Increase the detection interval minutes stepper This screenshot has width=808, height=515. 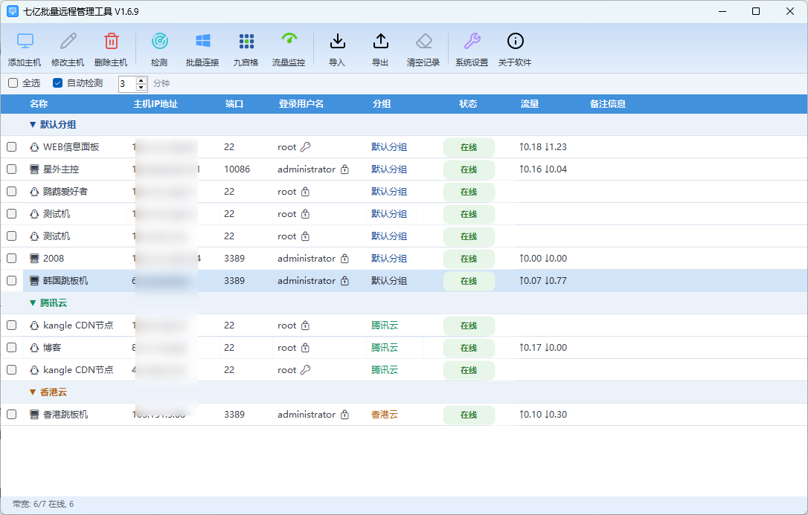141,80
